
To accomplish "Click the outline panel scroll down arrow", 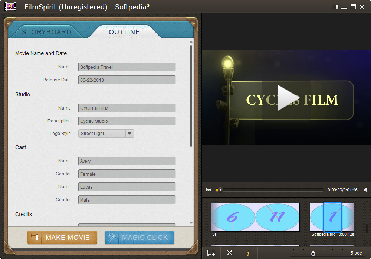I will click(x=191, y=223).
